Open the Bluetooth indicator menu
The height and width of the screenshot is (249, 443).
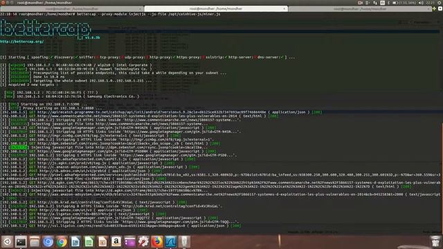tap(389, 3)
